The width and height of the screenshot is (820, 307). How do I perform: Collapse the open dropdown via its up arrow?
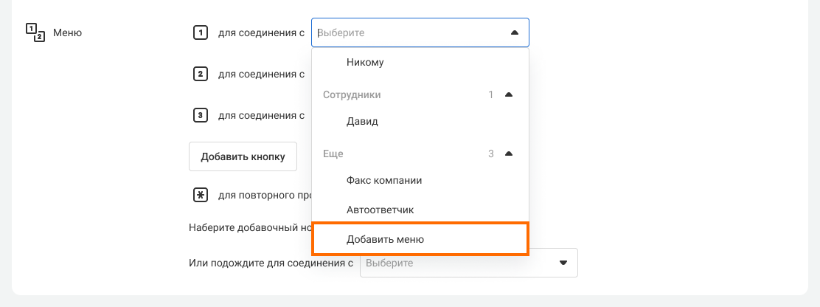(514, 32)
